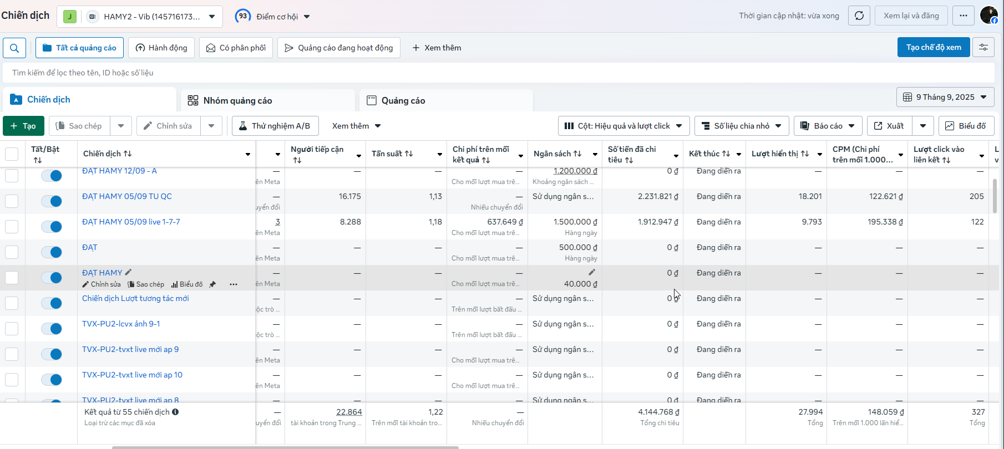Switch to the Chiến dịch tab
Image resolution: width=1004 pixels, height=449 pixels.
point(90,100)
